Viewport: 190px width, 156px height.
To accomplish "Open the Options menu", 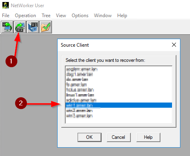I will click(x=80, y=16).
